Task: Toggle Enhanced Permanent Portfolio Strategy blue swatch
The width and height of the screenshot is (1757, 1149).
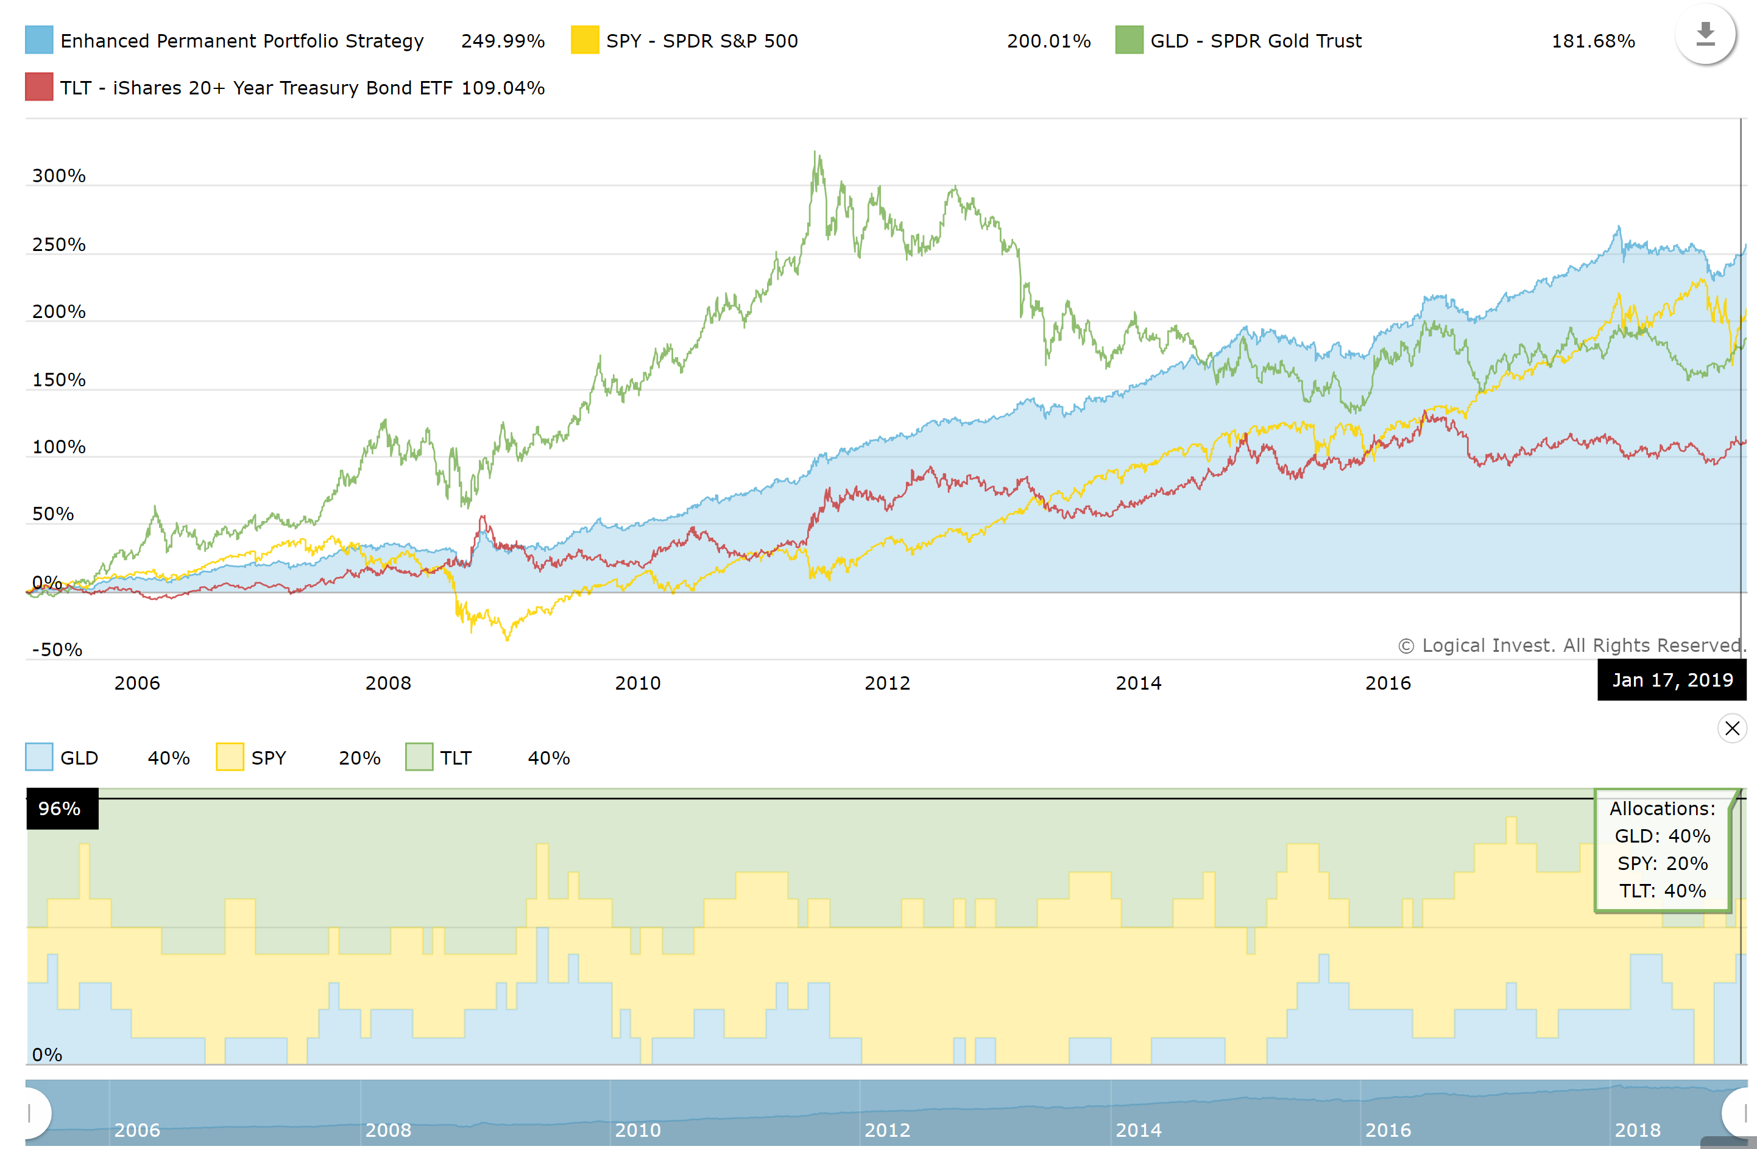Action: click(38, 40)
